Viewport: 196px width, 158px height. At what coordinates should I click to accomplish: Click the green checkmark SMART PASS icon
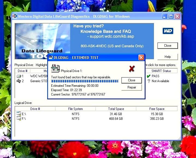tap(149, 76)
